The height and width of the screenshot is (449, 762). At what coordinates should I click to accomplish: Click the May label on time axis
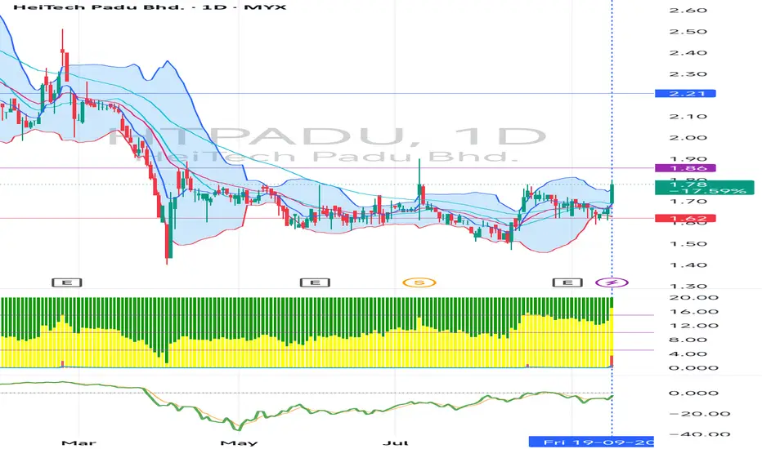coord(239,442)
